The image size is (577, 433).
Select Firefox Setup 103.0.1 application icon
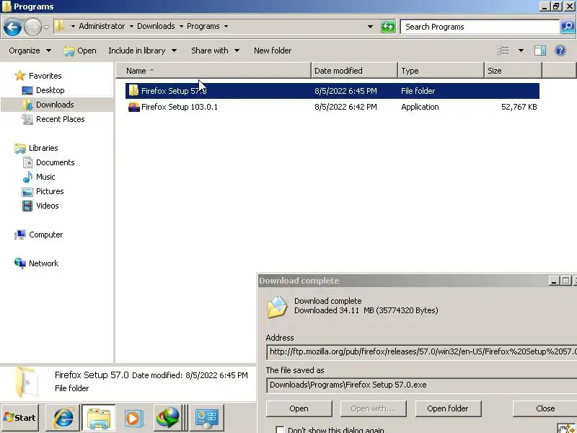tap(133, 107)
